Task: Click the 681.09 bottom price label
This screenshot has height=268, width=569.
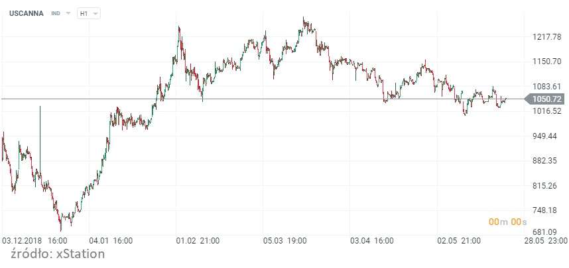Action: (x=547, y=232)
